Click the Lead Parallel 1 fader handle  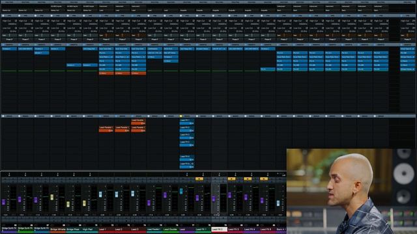click(149, 203)
